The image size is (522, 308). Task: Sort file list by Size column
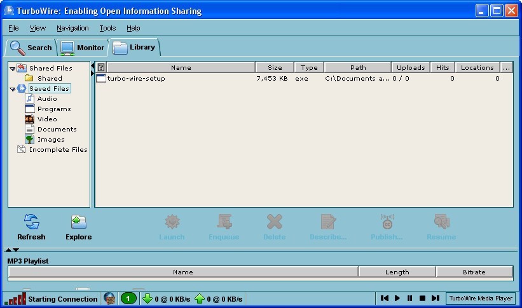click(275, 67)
